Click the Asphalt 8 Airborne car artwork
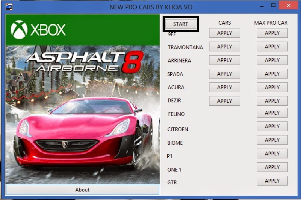 [x=82, y=115]
